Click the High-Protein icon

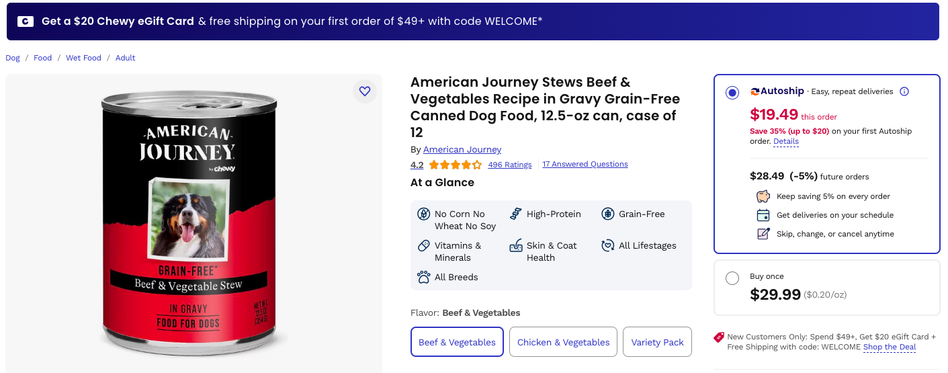(x=515, y=214)
